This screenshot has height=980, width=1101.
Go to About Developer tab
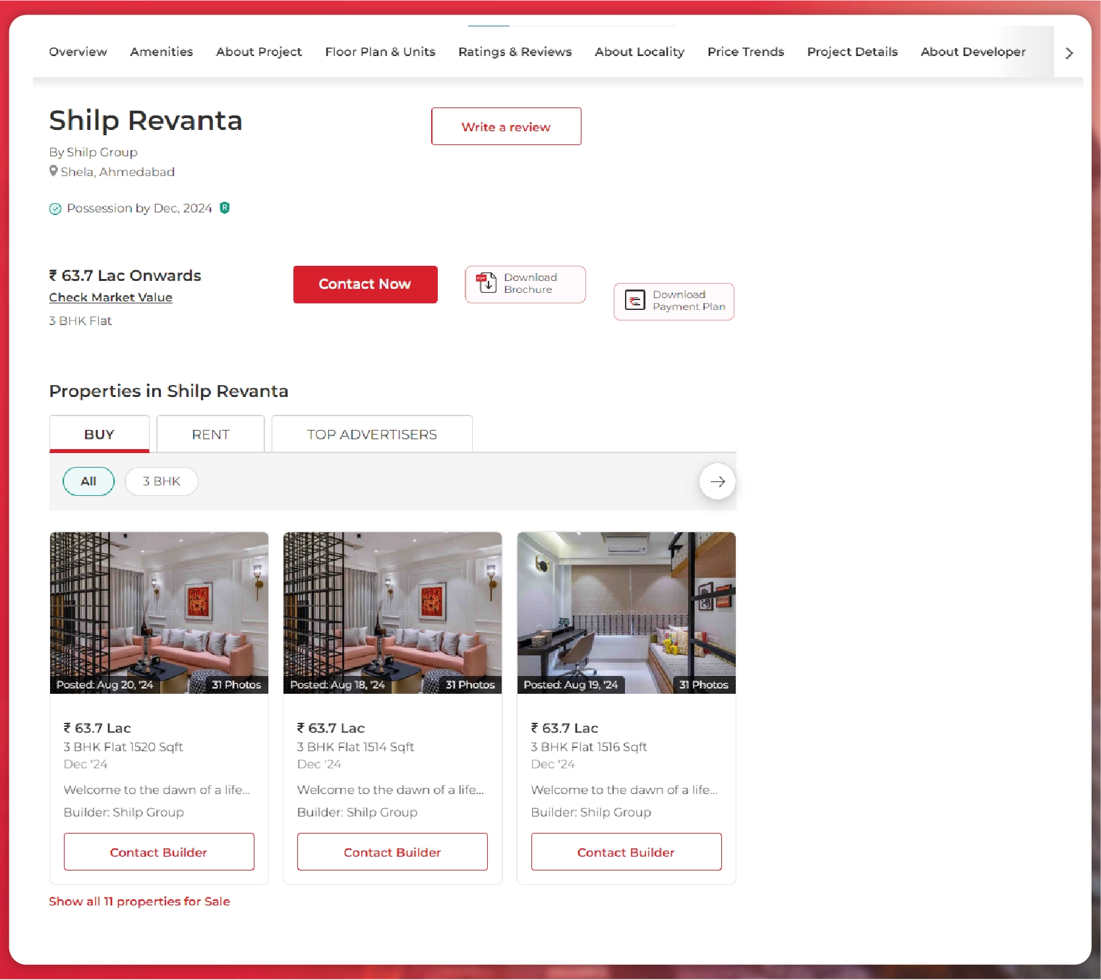click(x=973, y=52)
